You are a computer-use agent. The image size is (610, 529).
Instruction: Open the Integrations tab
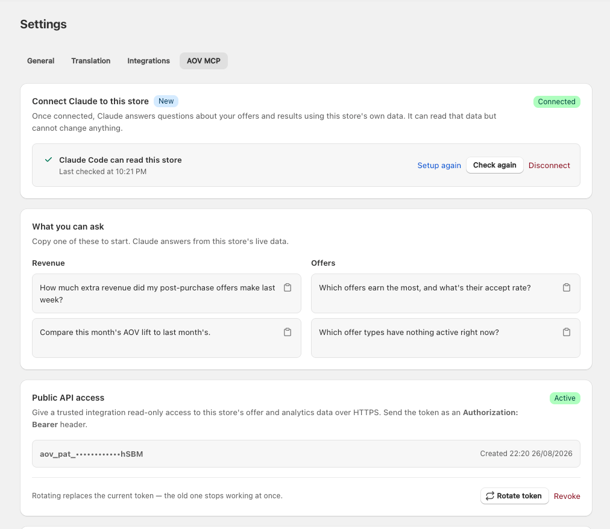pos(149,61)
